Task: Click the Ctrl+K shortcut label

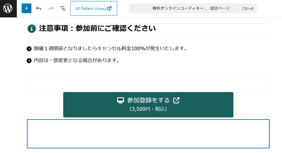Action: pos(248,8)
